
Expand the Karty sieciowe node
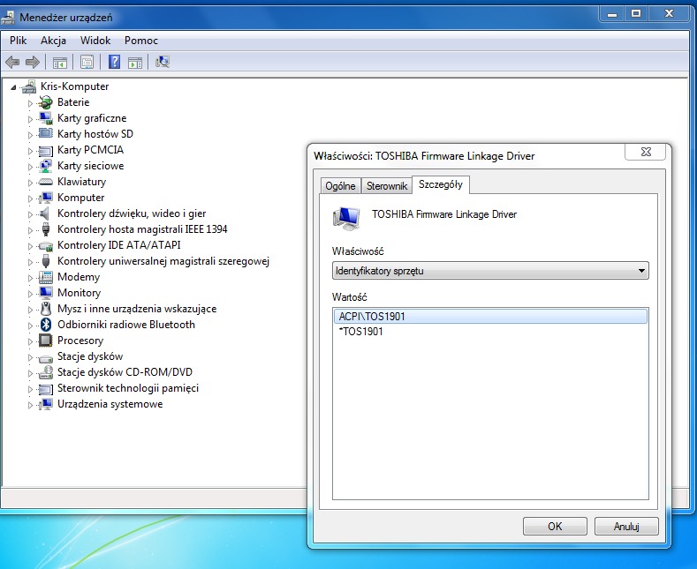pos(30,167)
